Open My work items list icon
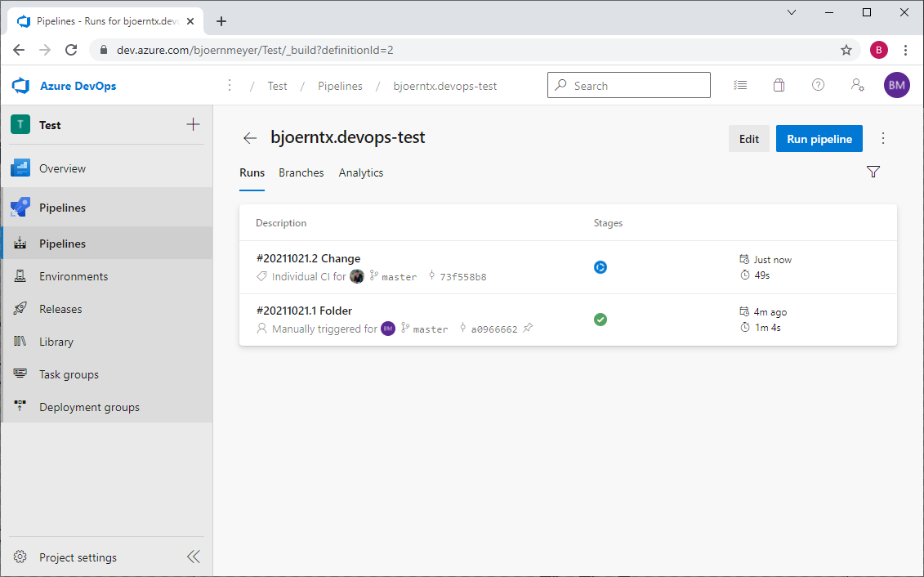The width and height of the screenshot is (924, 577). pyautogui.click(x=740, y=86)
